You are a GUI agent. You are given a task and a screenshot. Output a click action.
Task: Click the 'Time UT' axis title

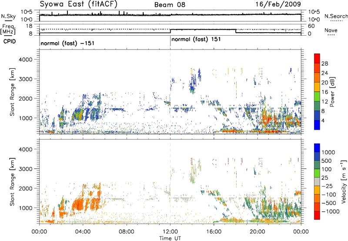[x=170, y=238]
